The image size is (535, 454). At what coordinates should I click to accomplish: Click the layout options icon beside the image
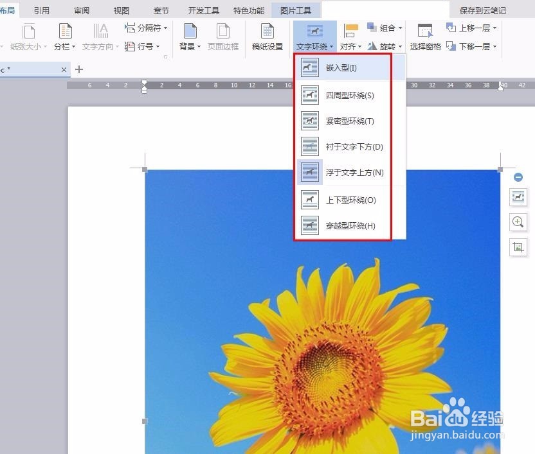(518, 197)
